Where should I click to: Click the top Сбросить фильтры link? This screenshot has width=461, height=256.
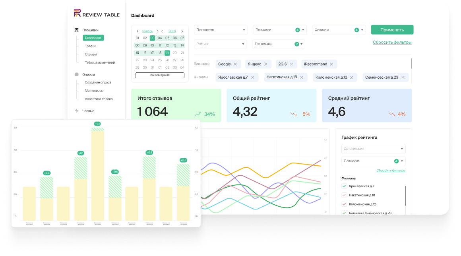(392, 42)
